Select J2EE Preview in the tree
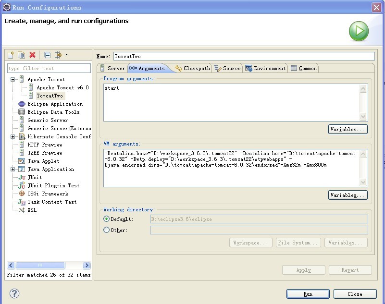This screenshot has width=385, height=304. [45, 153]
